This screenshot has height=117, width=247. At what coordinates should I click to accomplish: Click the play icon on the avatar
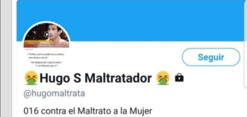(x=46, y=34)
